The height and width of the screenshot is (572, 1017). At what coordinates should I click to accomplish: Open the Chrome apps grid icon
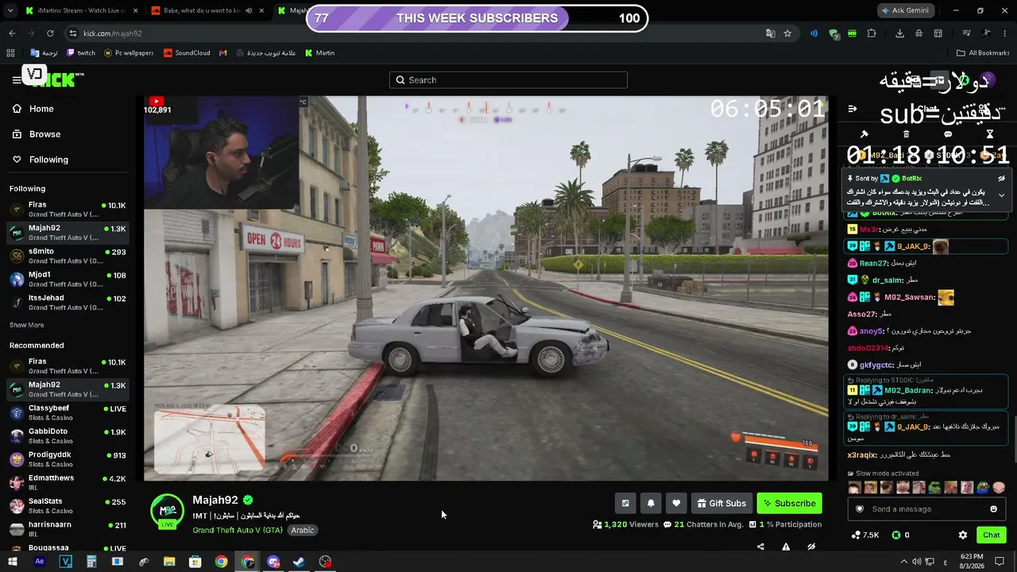[x=10, y=53]
